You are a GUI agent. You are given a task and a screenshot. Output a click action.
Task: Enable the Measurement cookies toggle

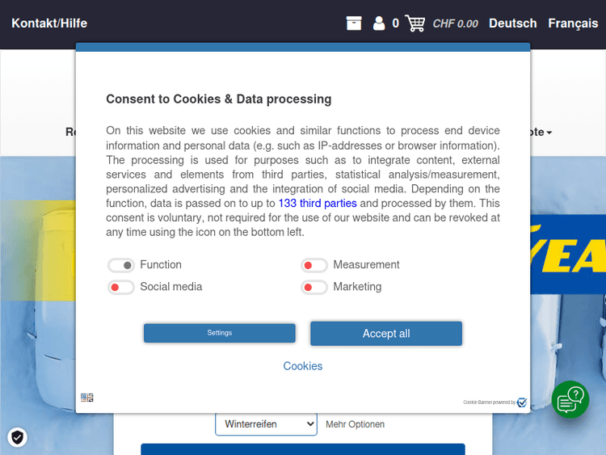coord(314,265)
